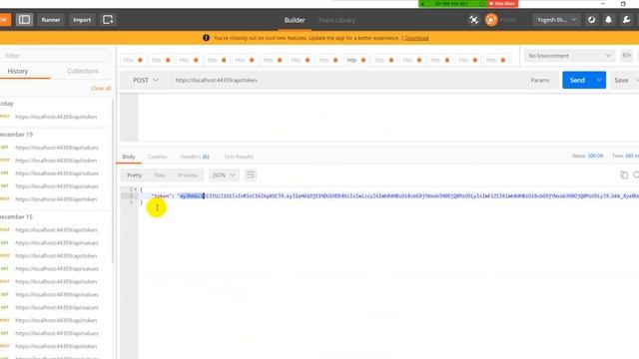Select the response Body tab
This screenshot has height=359, width=639.
pyautogui.click(x=129, y=157)
